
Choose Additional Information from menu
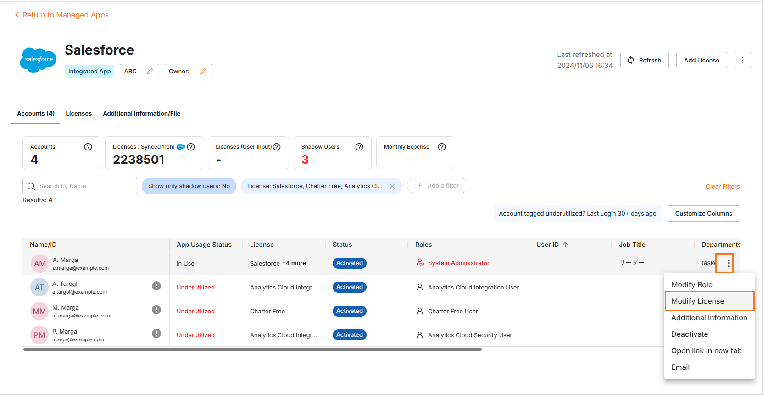(709, 317)
